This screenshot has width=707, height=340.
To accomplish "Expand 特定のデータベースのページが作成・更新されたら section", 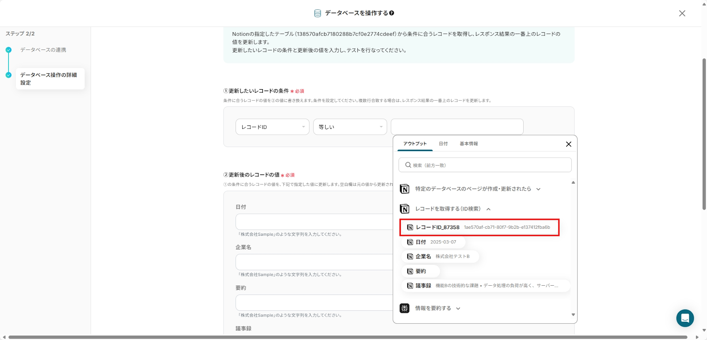I will point(538,189).
